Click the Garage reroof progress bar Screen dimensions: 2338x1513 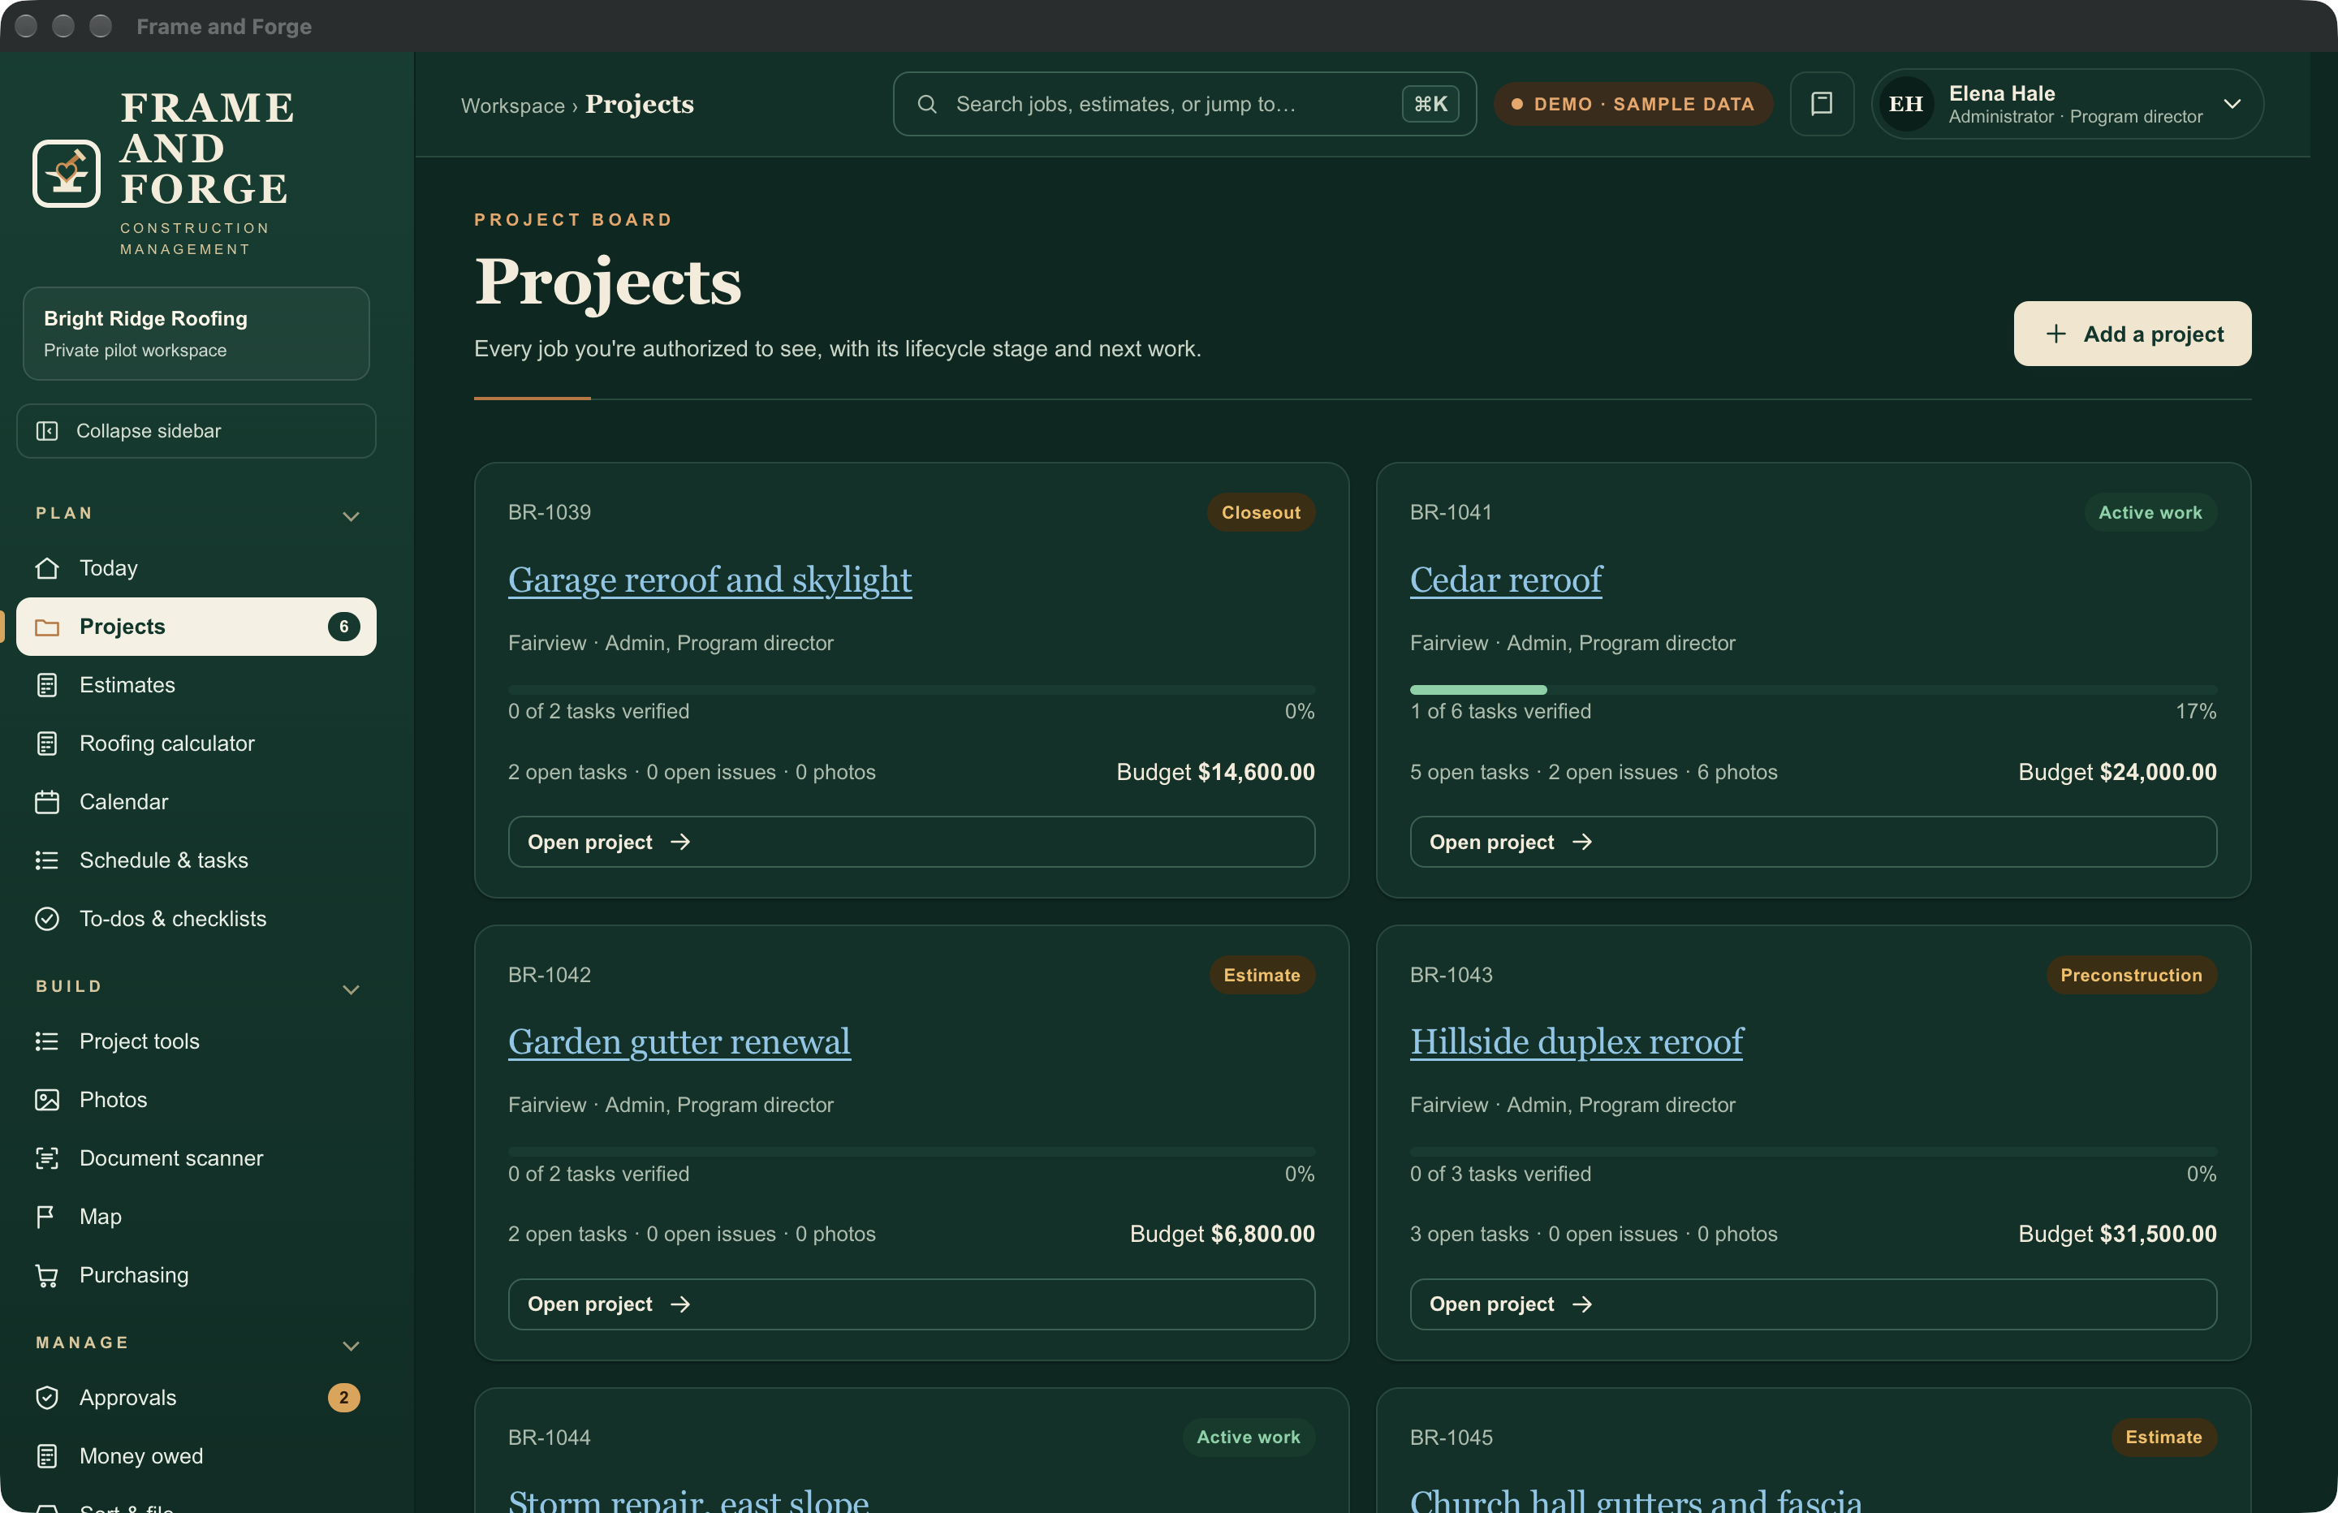(x=911, y=690)
